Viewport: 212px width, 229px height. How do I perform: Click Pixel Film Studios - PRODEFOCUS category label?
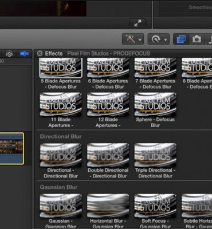[109, 53]
